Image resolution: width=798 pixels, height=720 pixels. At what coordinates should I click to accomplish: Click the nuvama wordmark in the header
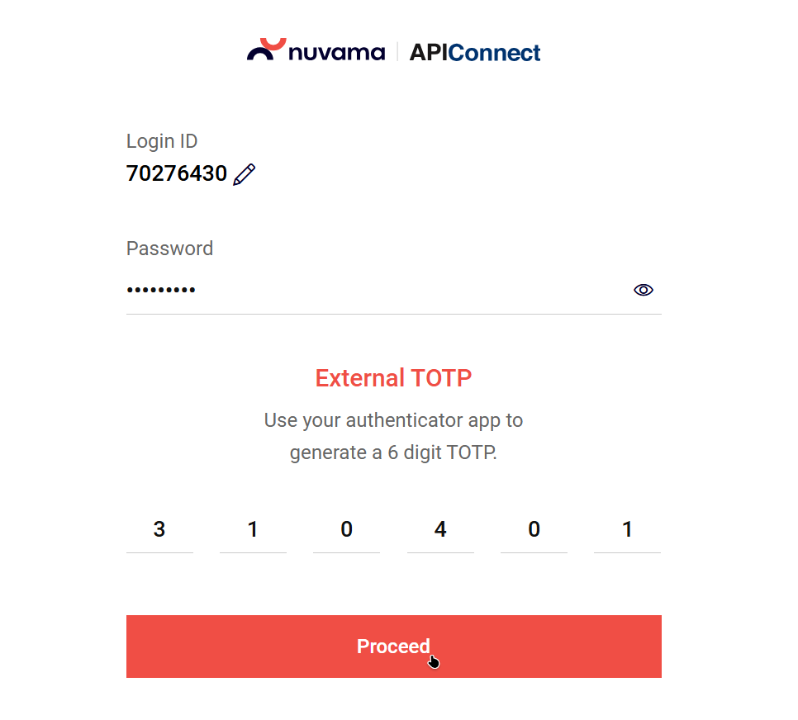(336, 53)
